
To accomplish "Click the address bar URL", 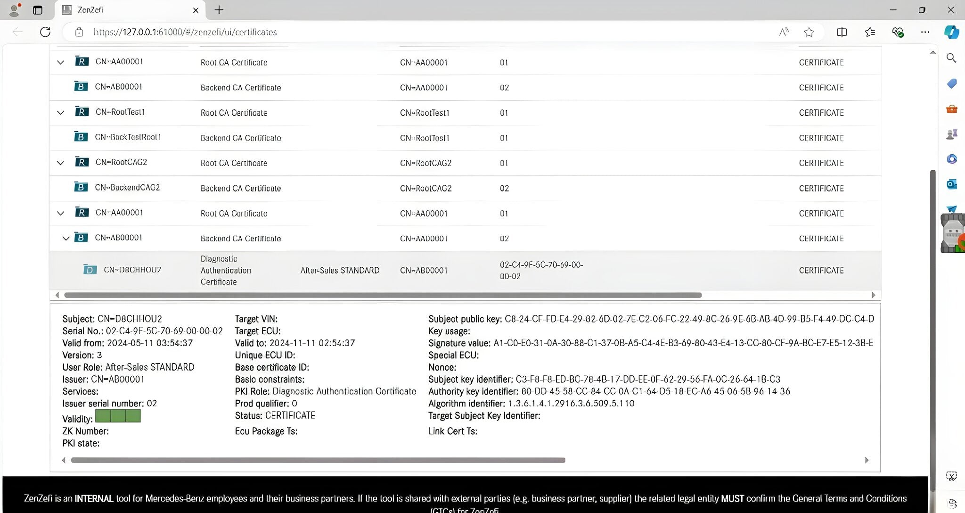I will [185, 32].
